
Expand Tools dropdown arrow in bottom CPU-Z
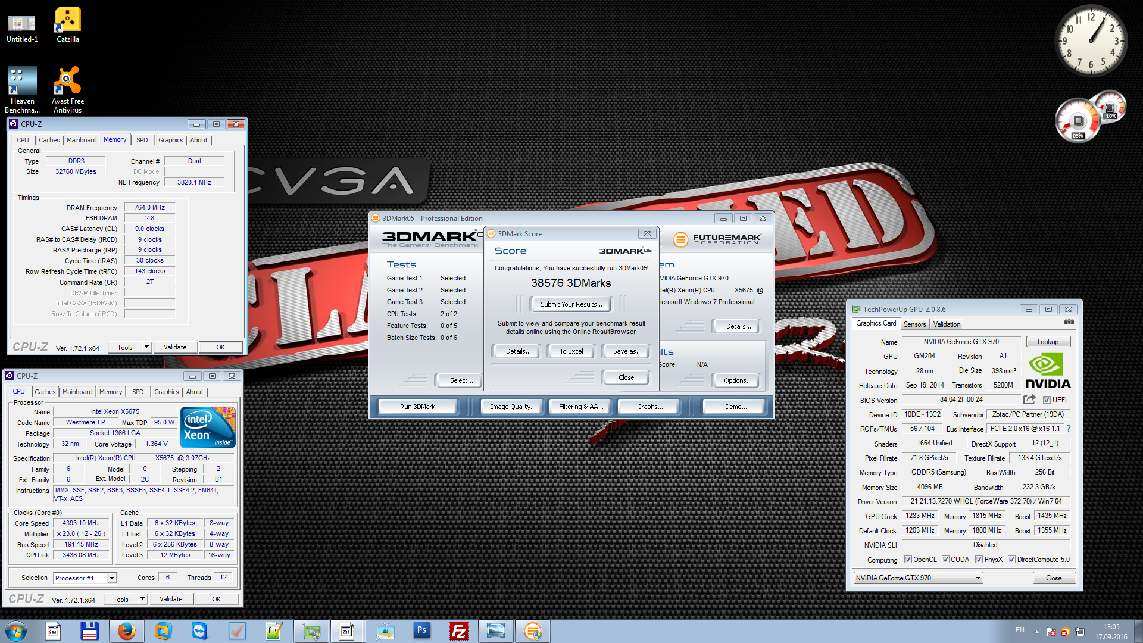[x=142, y=599]
